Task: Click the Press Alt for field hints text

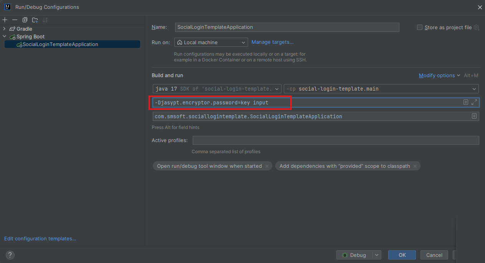Action: tap(175, 127)
